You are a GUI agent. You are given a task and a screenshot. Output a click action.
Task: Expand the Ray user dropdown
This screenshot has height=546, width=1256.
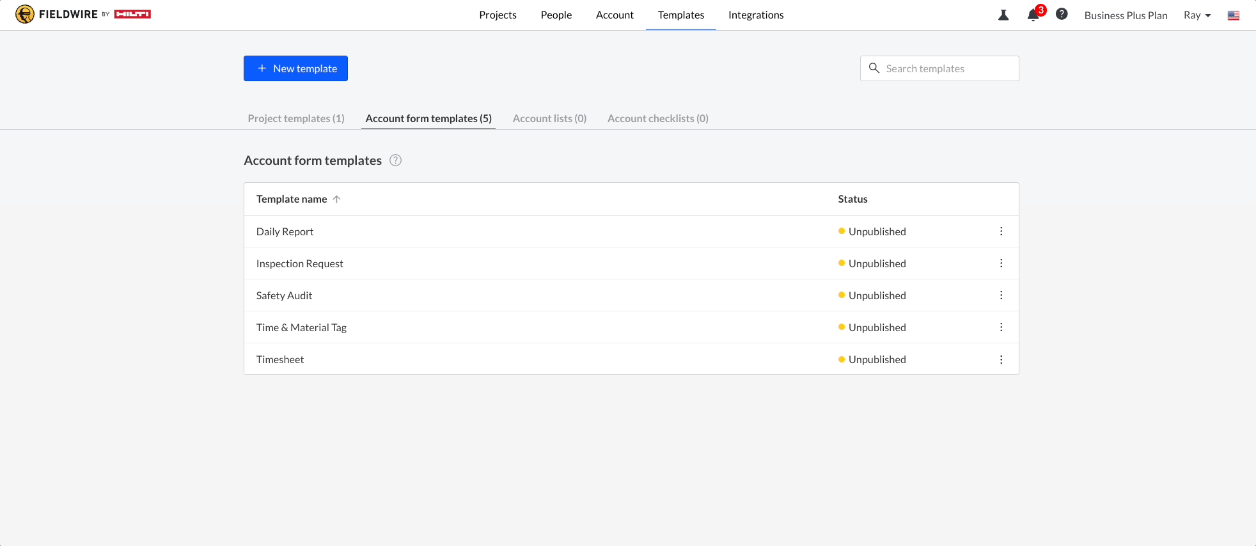click(1197, 15)
